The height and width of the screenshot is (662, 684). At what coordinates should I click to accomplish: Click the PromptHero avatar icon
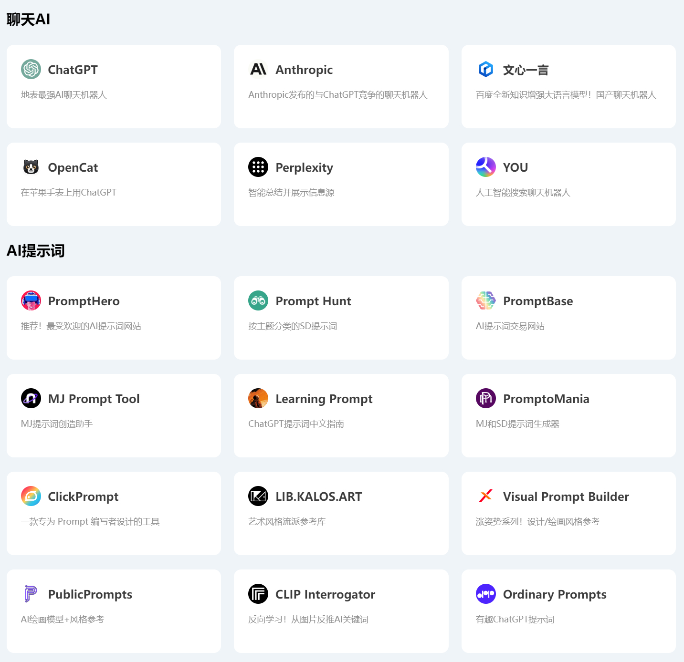click(x=31, y=300)
